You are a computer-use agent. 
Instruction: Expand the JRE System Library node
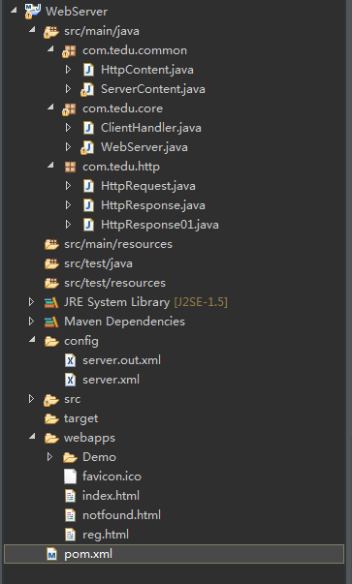coord(32,301)
